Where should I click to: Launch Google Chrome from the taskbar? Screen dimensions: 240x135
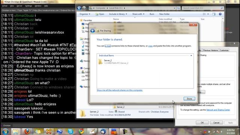pos(81,132)
